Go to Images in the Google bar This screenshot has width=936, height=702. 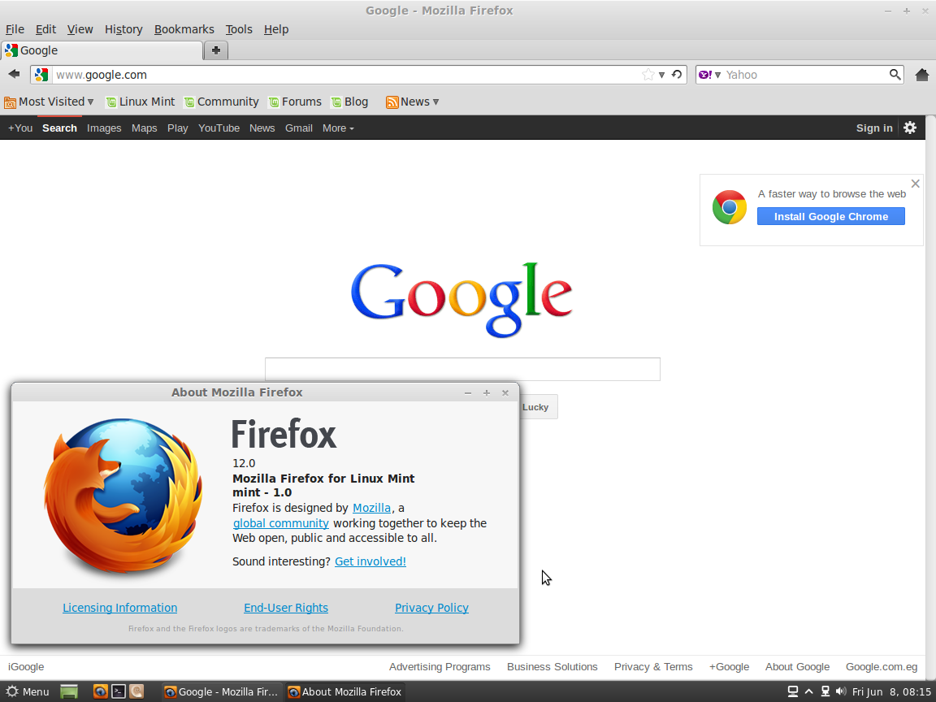[x=104, y=128]
